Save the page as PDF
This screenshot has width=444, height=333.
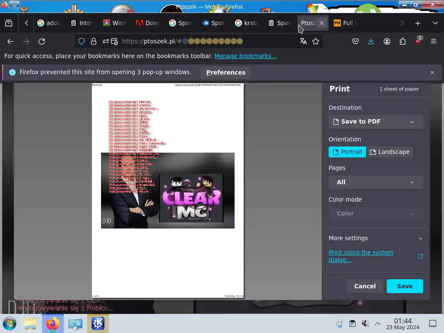(405, 286)
